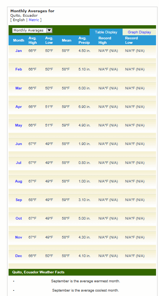Open the Dec month link
This screenshot has width=159, height=296.
coord(19,256)
